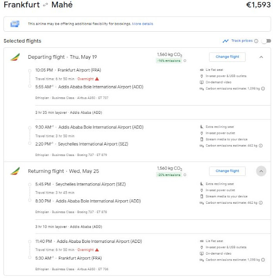
Task: Collapse the departing flight details
Action: click(261, 57)
